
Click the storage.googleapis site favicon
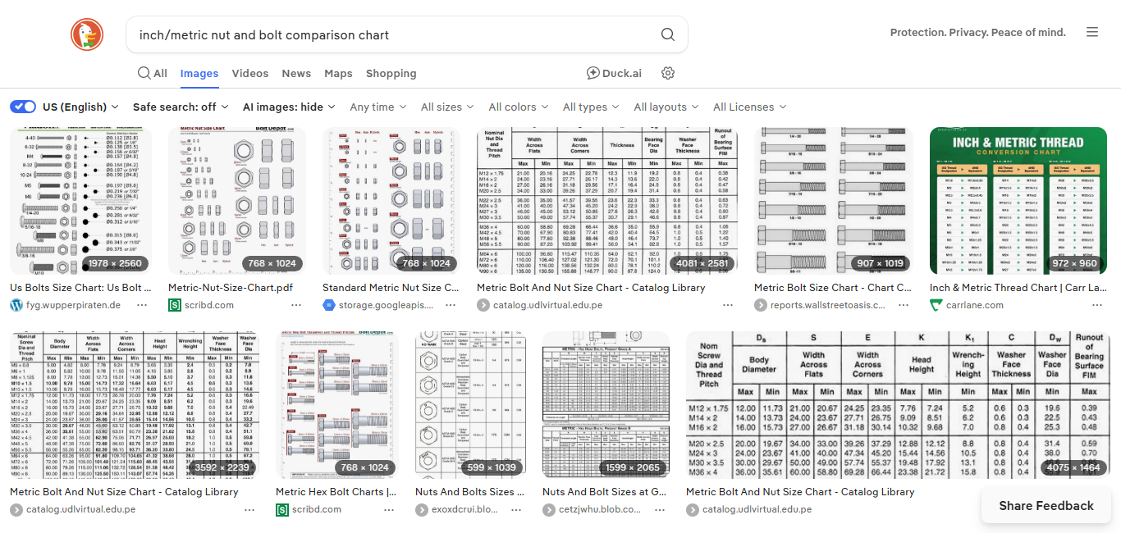click(329, 305)
